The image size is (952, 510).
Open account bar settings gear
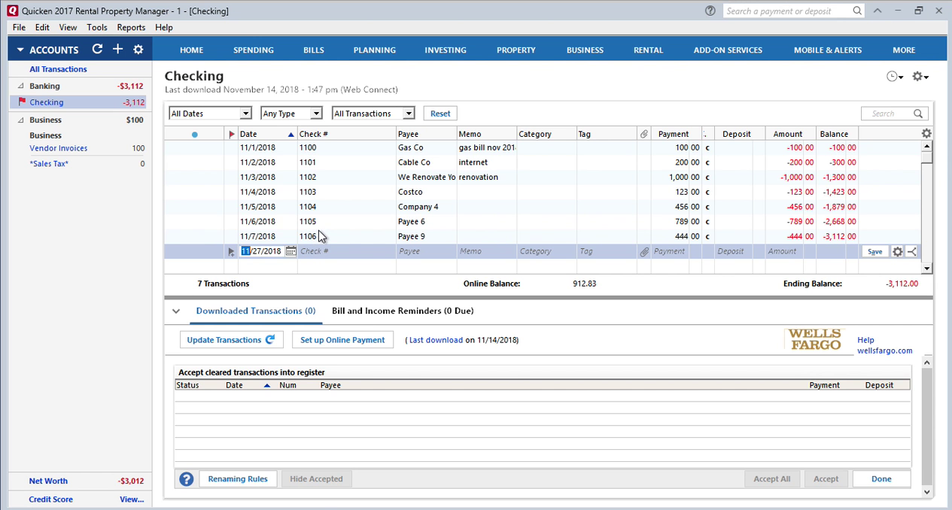(138, 50)
